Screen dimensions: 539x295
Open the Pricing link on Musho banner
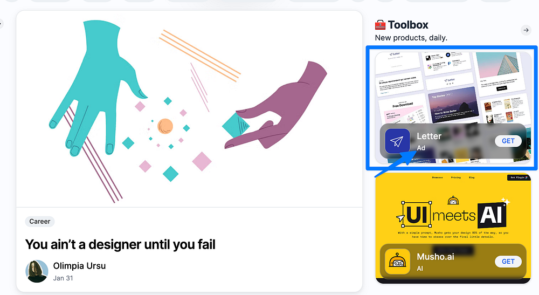tap(456, 177)
